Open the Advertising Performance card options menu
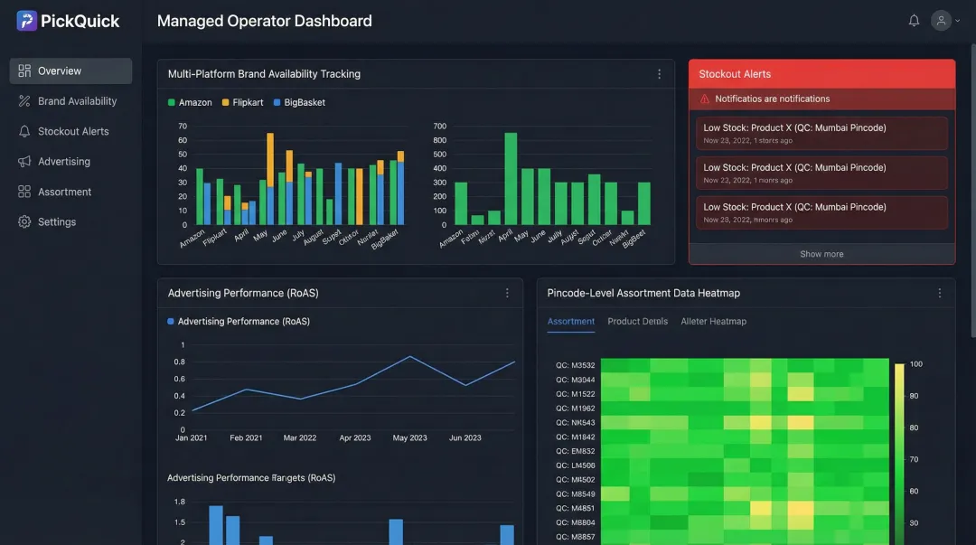 point(508,293)
